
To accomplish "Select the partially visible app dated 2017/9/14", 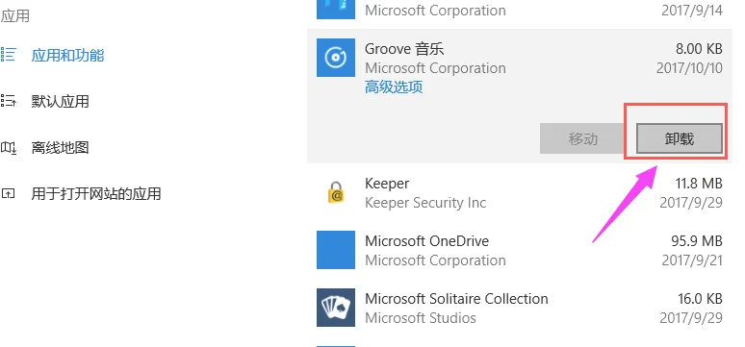I will click(x=520, y=11).
